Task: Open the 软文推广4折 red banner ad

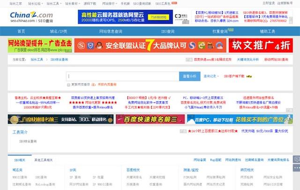Action: tap(261, 46)
